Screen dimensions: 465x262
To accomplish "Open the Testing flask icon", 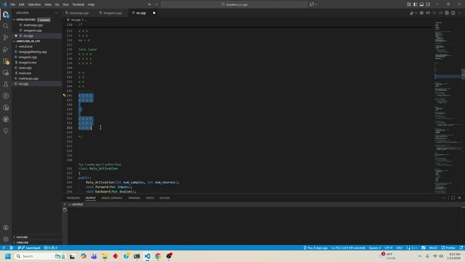I will tap(5, 84).
